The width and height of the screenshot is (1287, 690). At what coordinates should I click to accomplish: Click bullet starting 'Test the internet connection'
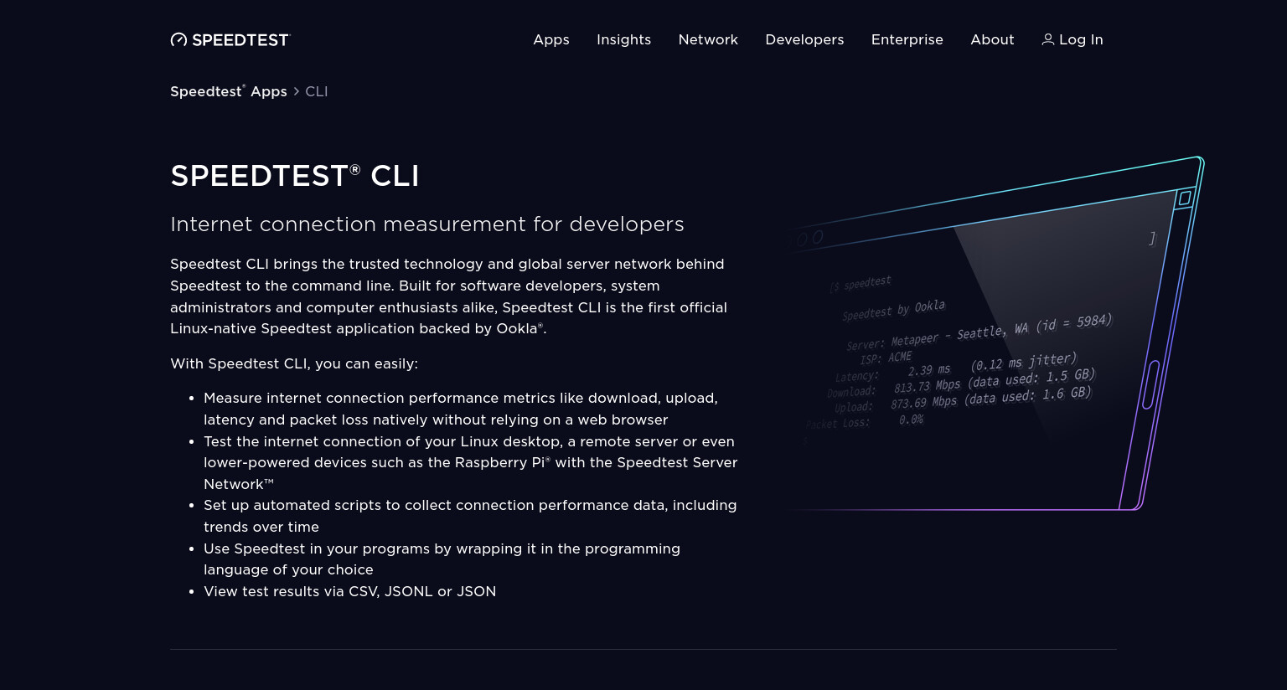click(470, 462)
